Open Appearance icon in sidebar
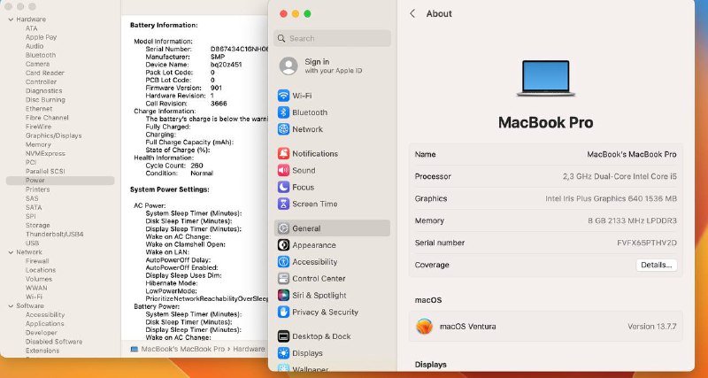Viewport: 708px width, 378px height. (283, 245)
